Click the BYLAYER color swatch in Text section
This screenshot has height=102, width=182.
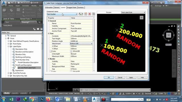point(71,51)
